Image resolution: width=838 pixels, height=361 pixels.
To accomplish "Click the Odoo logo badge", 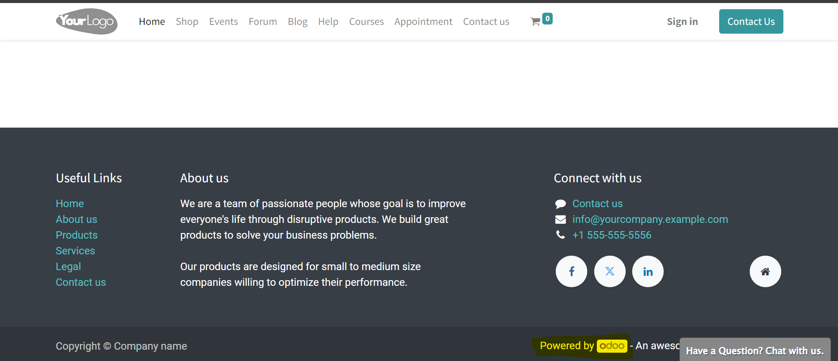I will click(612, 346).
